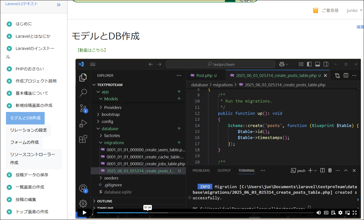Open the 作成プロジェクト説明 chapter
Viewport: 364px width, 220px height.
click(x=36, y=81)
